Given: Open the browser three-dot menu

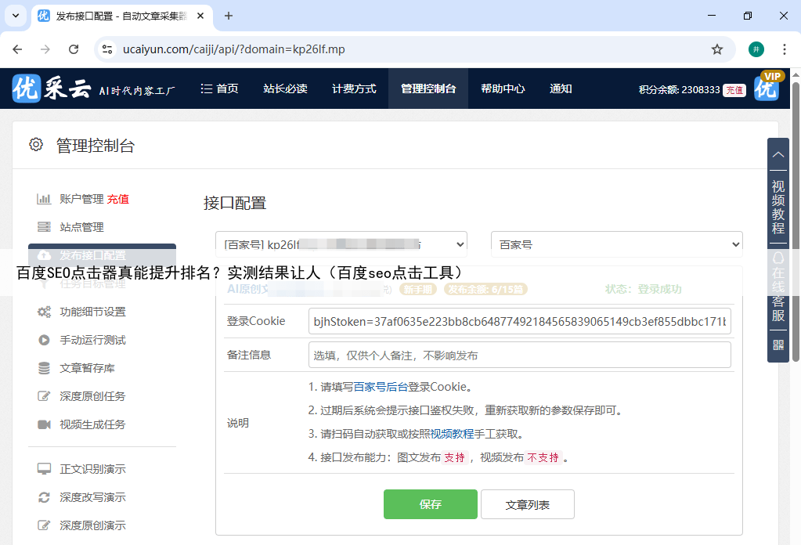Looking at the screenshot, I should [784, 49].
